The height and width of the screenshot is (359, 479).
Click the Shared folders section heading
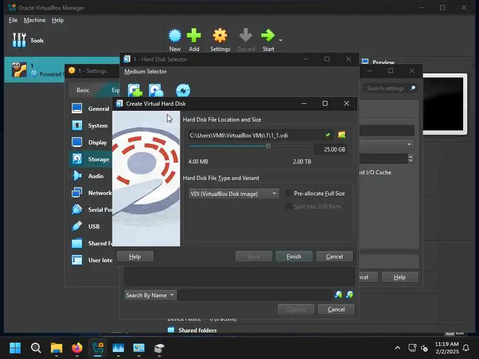[x=198, y=330]
